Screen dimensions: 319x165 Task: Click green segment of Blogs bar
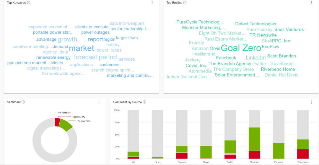206,152
